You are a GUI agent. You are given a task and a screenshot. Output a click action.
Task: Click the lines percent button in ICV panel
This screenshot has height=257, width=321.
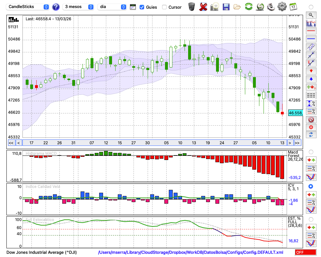point(311,202)
